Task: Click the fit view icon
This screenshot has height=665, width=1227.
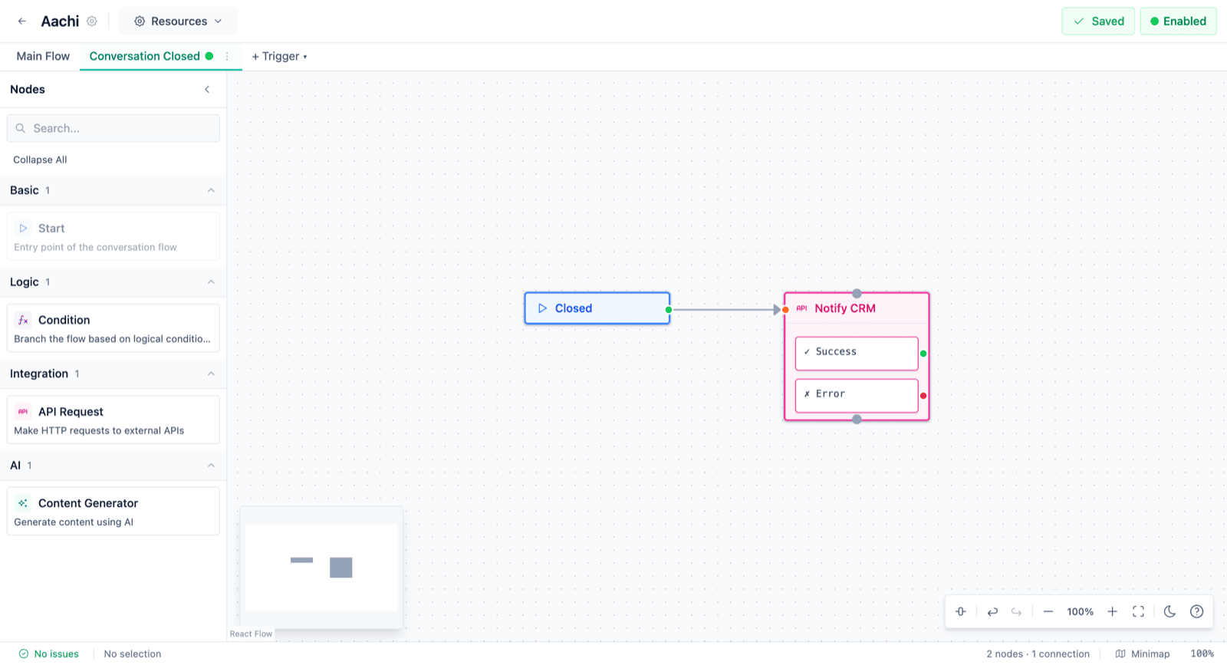Action: pos(1138,611)
